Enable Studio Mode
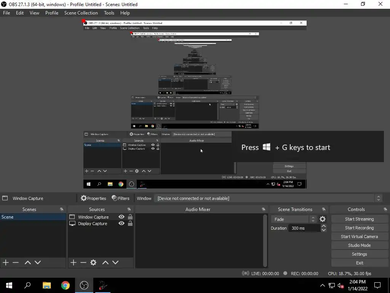Screen dimensions: 390x293 coord(360,245)
